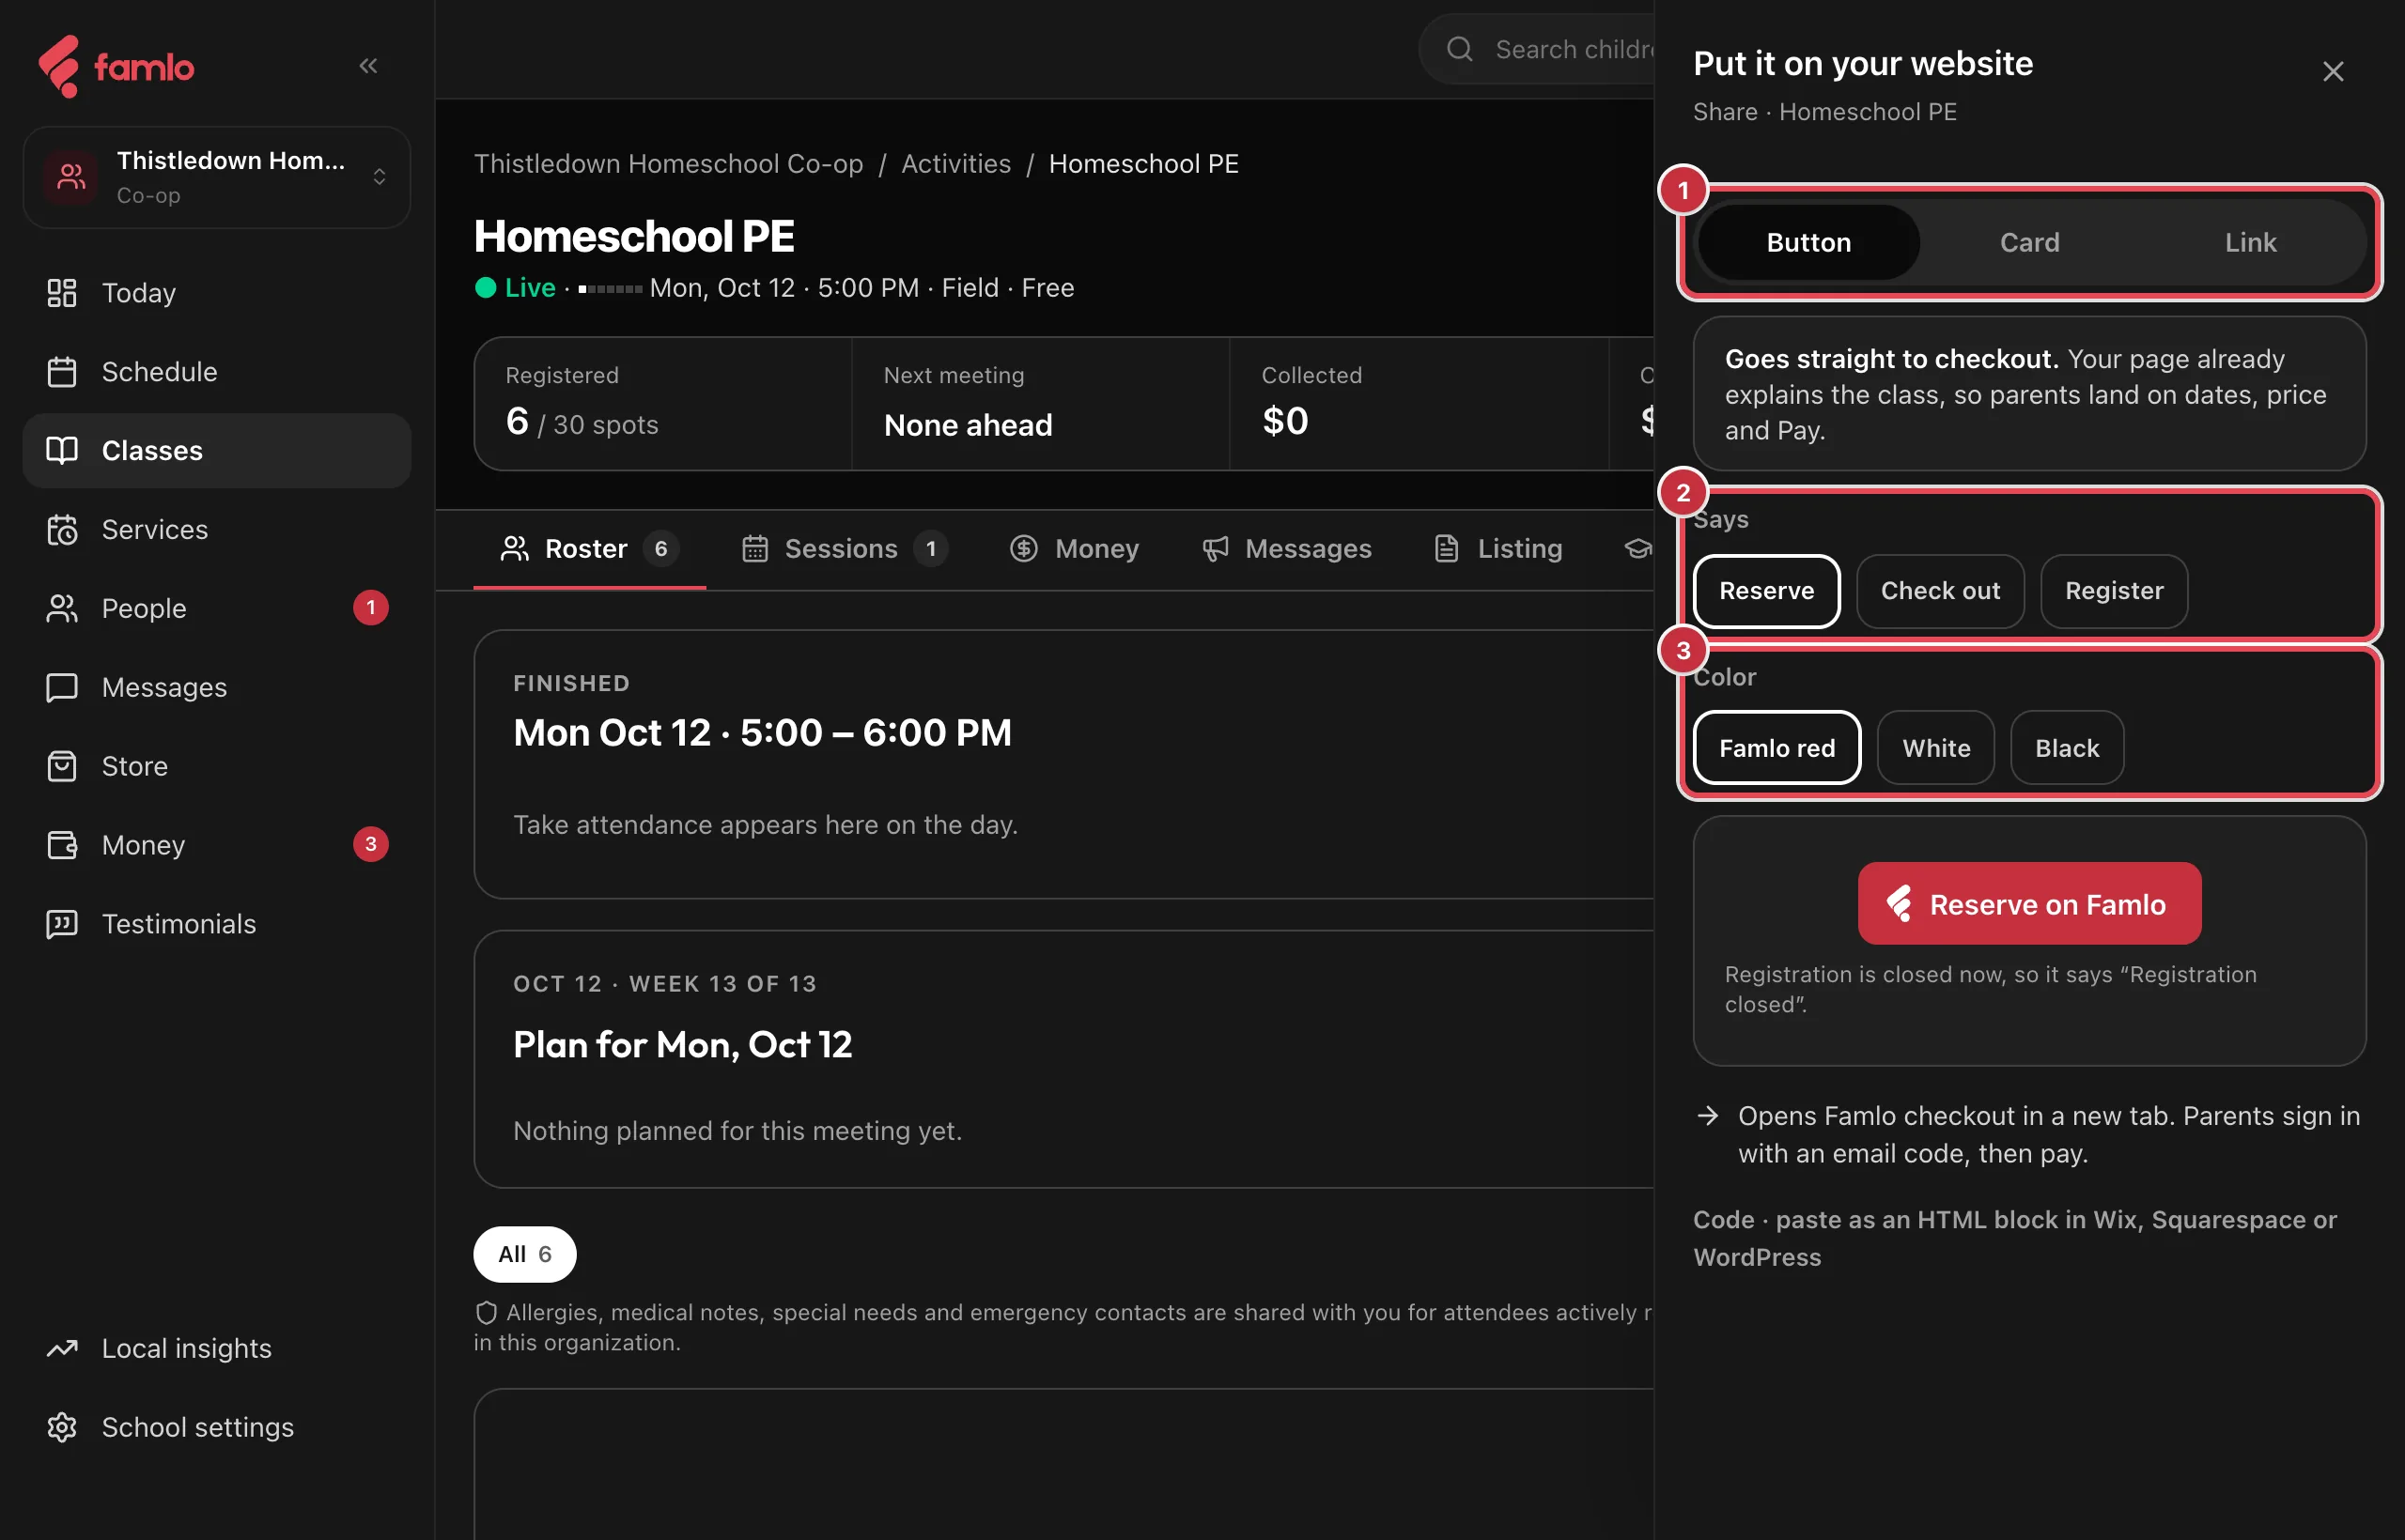Viewport: 2405px width, 1540px height.
Task: Close the Put it on your website panel
Action: (2332, 72)
